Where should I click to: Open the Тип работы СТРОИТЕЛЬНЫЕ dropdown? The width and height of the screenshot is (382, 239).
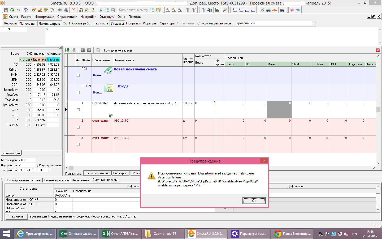(49, 170)
